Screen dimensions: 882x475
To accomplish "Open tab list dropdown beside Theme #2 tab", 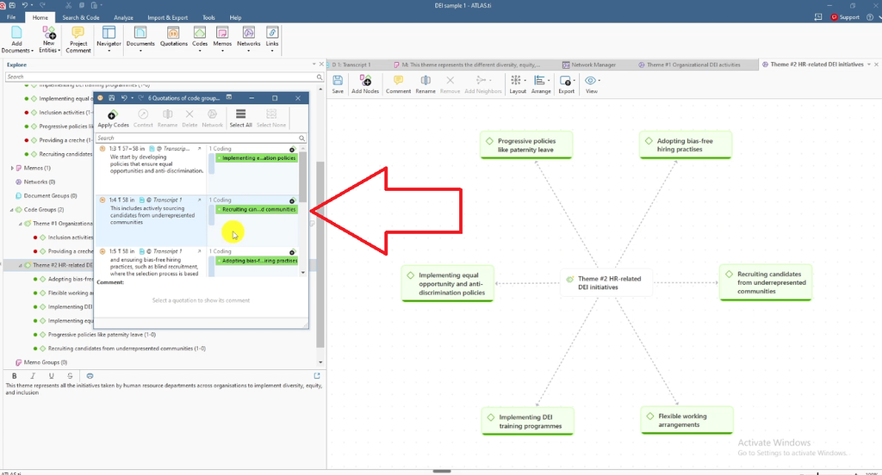I will pyautogui.click(x=868, y=65).
